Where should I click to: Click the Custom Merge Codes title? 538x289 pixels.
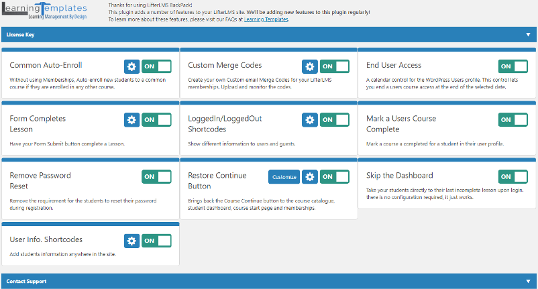pos(225,65)
